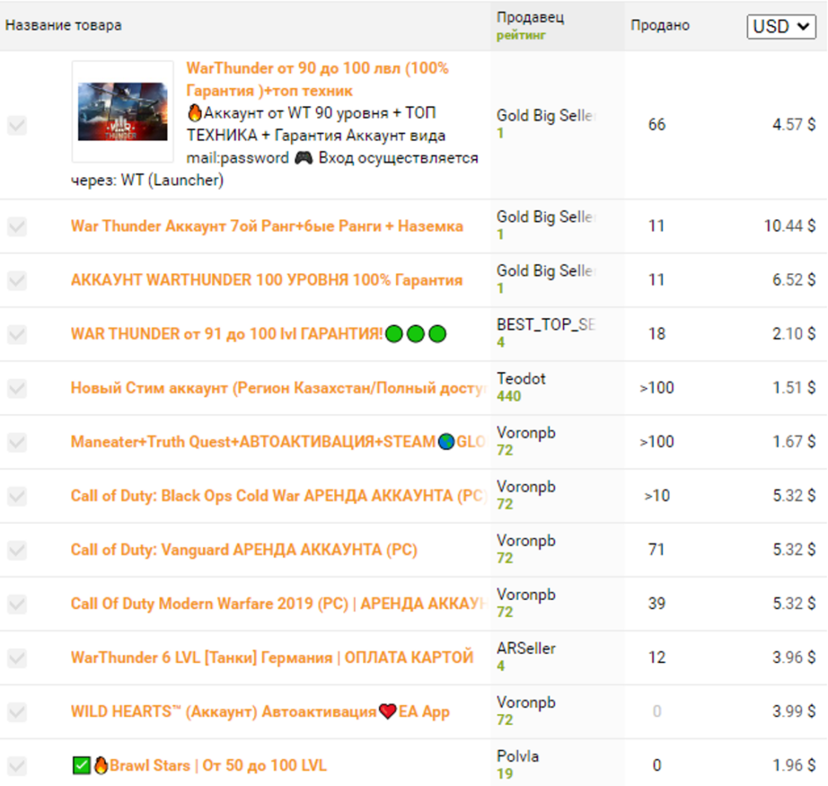Sort by Название товара column header
This screenshot has width=828, height=786.
pyautogui.click(x=63, y=25)
